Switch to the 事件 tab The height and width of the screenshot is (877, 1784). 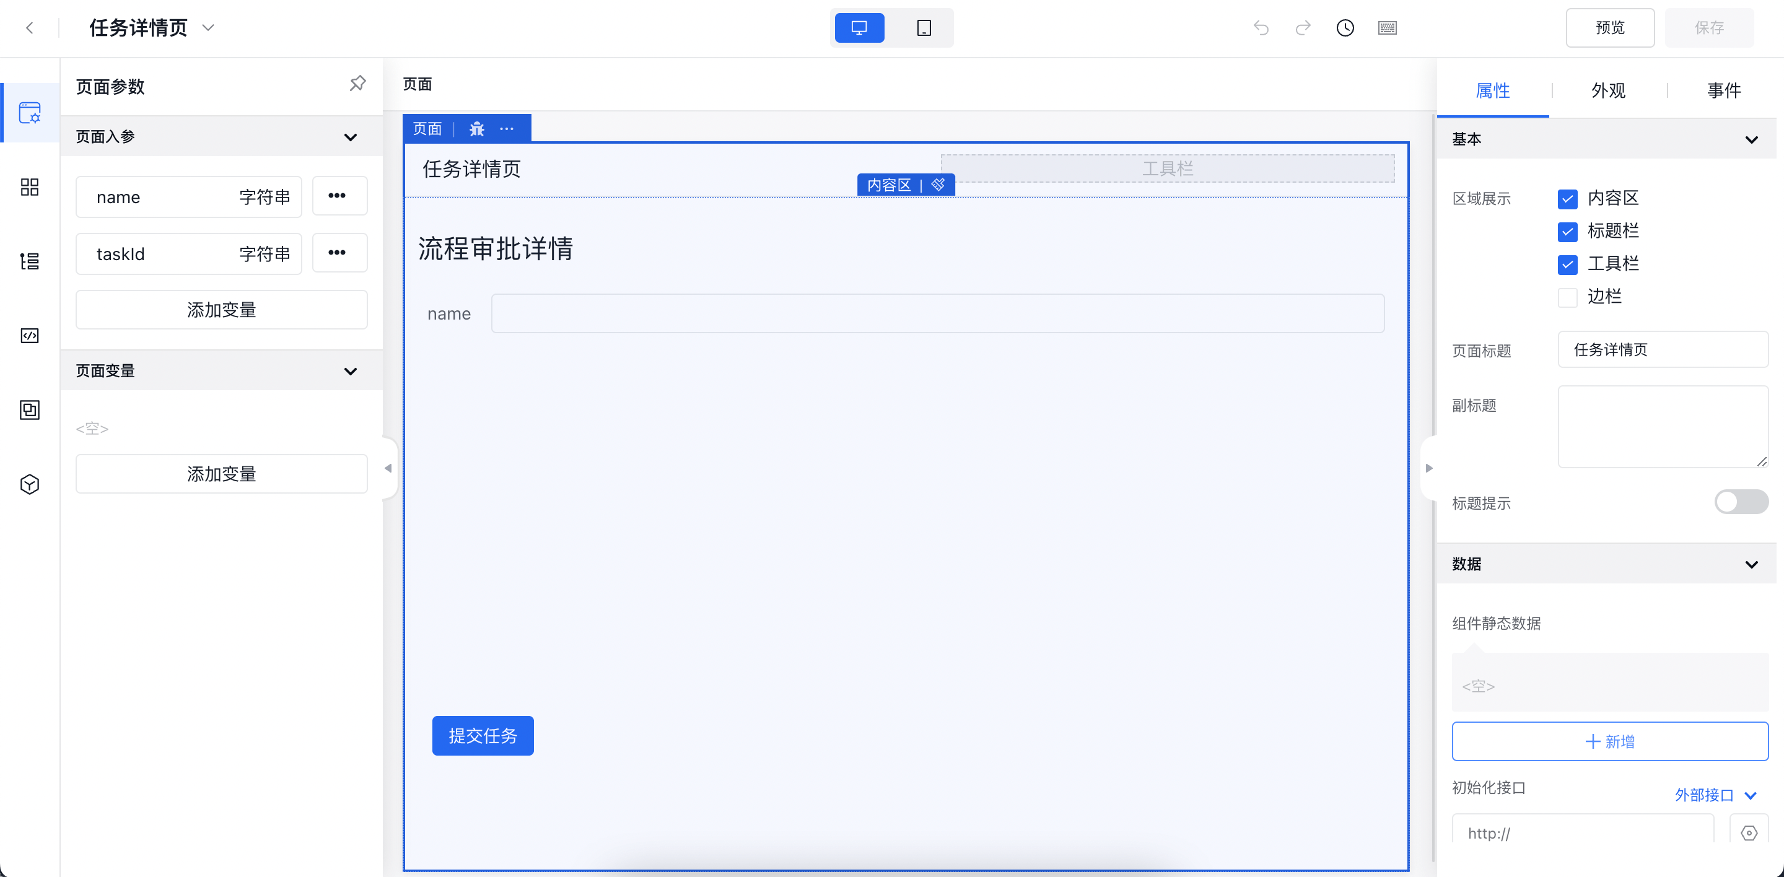point(1724,90)
